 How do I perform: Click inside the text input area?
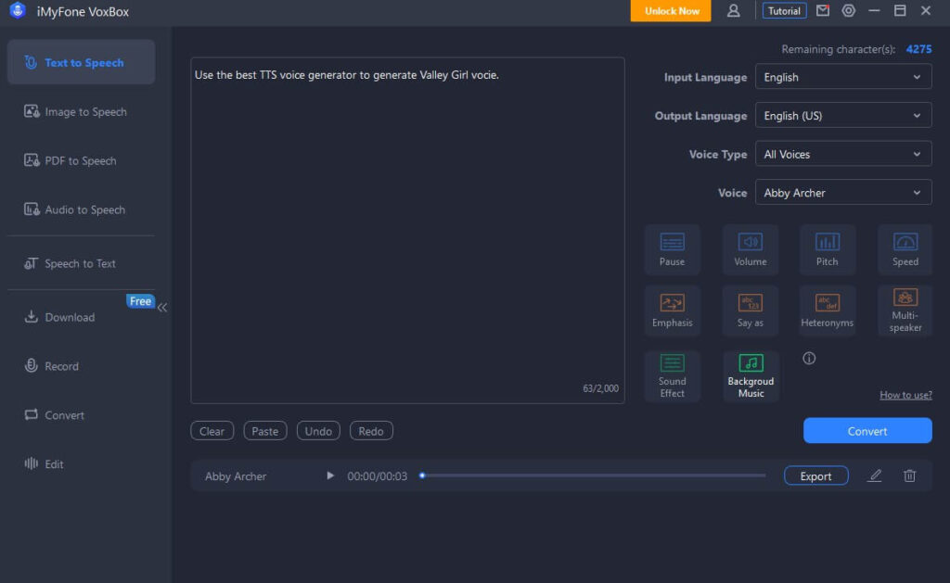coord(407,230)
